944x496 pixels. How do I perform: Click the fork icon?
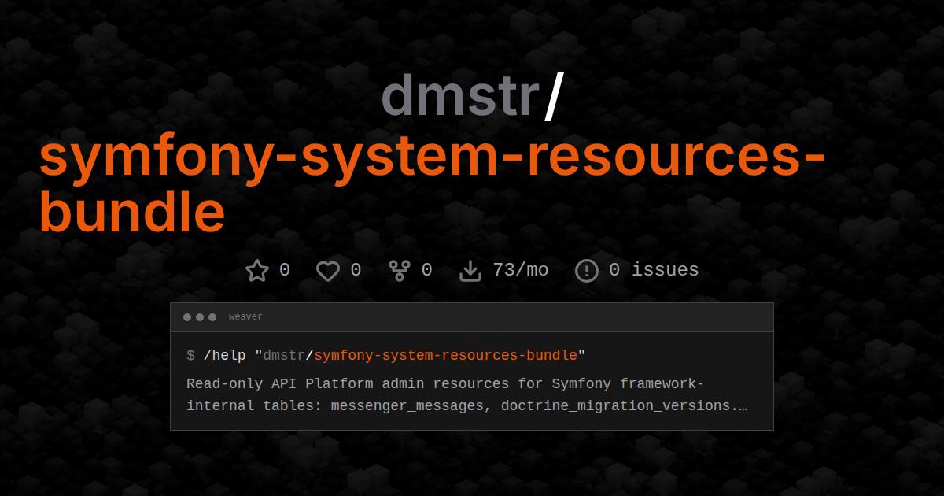point(400,271)
